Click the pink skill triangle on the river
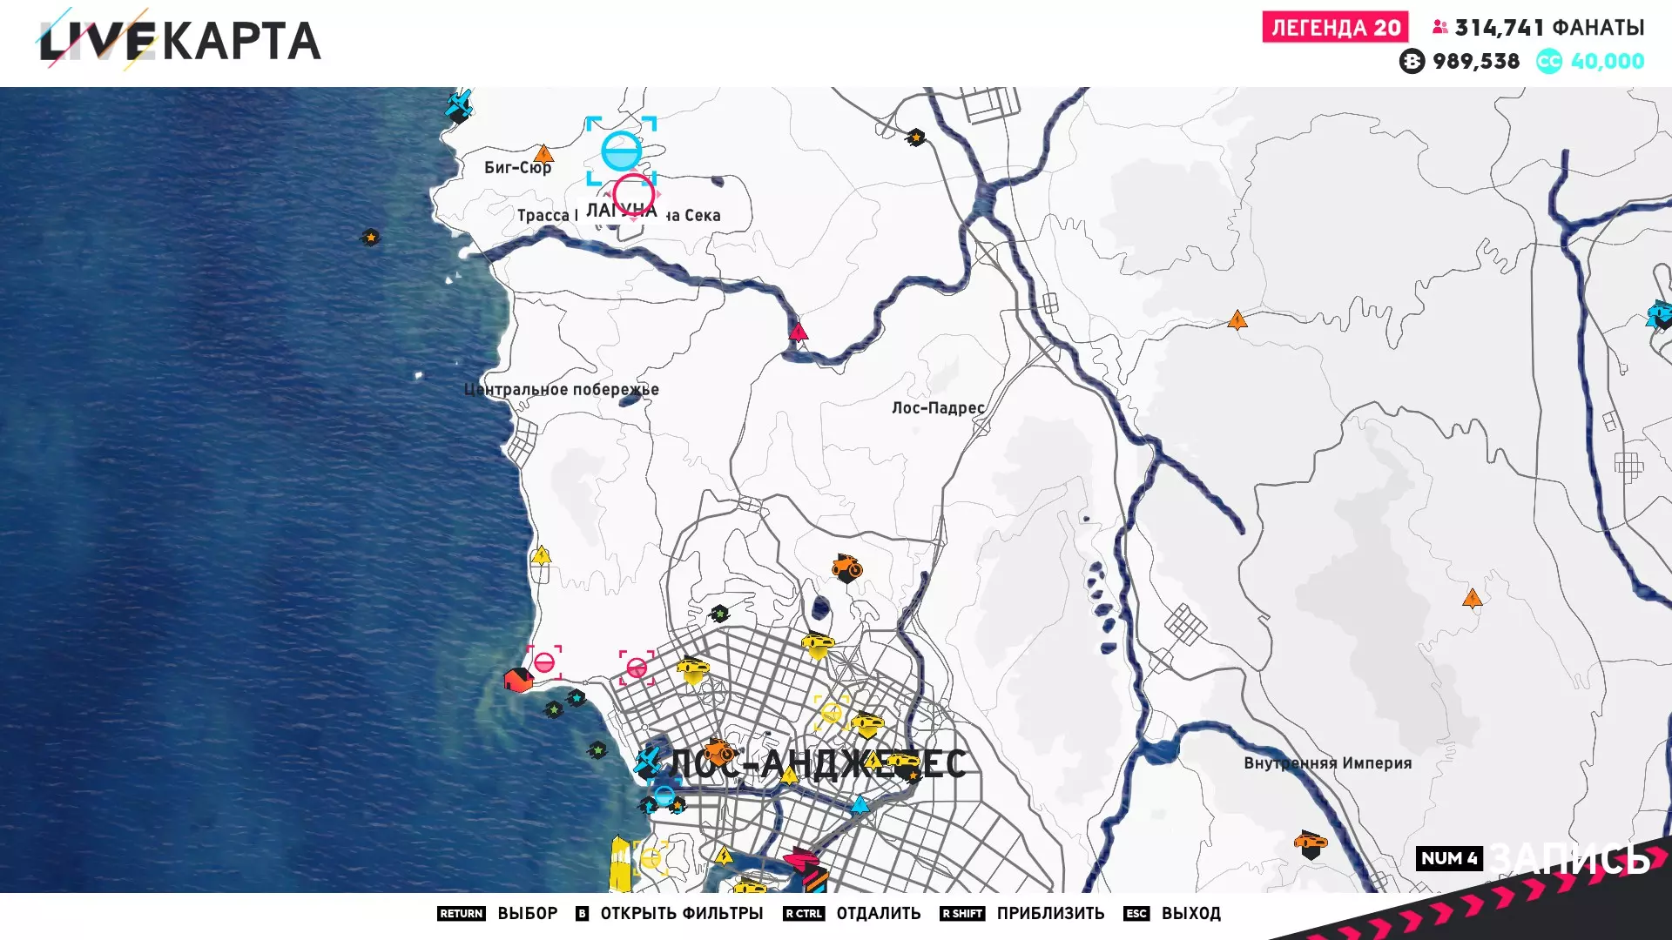Screen dimensions: 1672x940 [x=799, y=332]
